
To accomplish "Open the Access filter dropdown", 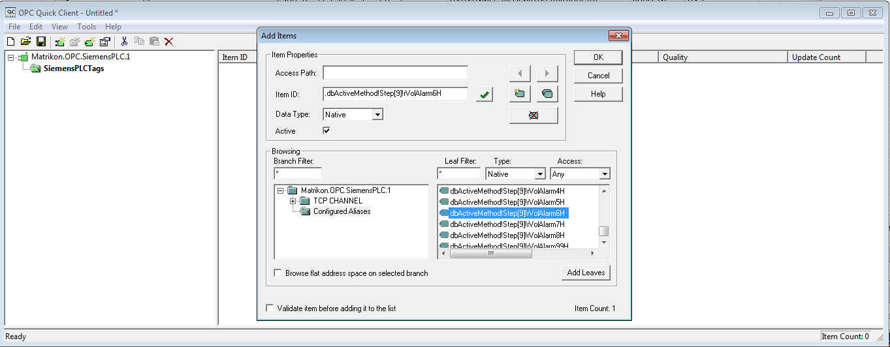I will [604, 174].
